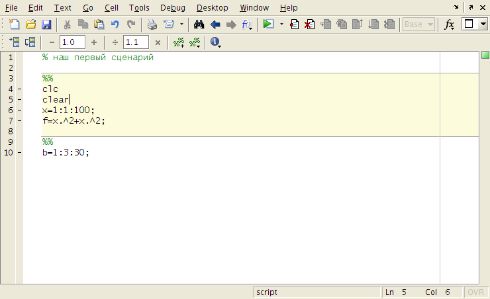Click the comment line 'наш первый сценарий'
The width and height of the screenshot is (490, 299).
[98, 58]
